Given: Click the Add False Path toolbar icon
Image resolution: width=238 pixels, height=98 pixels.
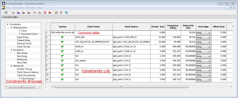Looking at the screenshot, I should [50, 13].
